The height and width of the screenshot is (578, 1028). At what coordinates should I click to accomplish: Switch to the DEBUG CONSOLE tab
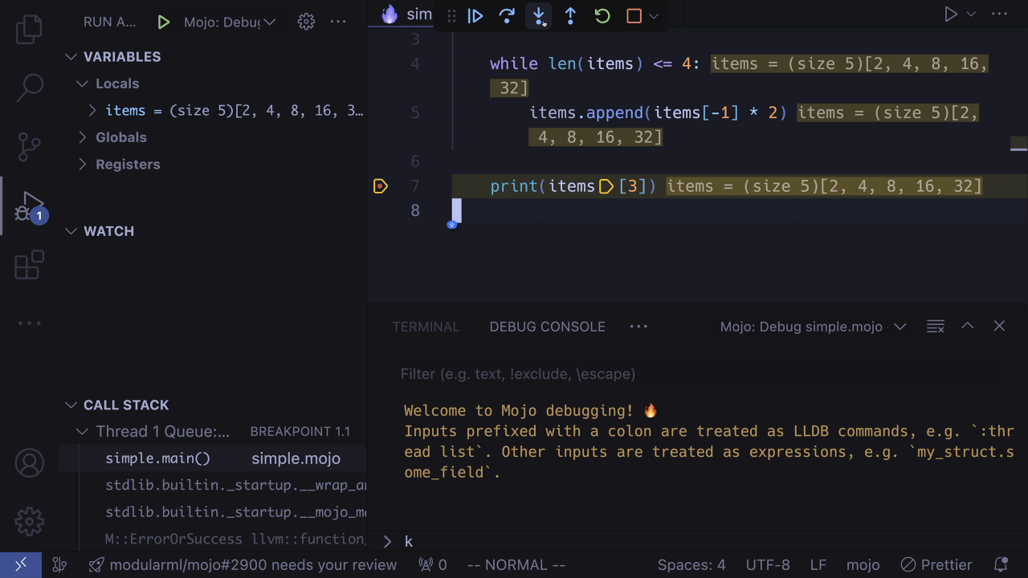click(548, 327)
